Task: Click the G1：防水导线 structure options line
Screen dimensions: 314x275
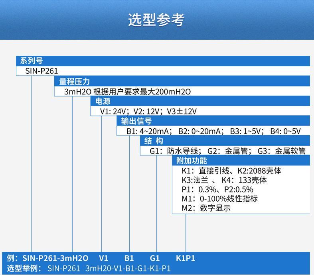Action: [x=227, y=151]
